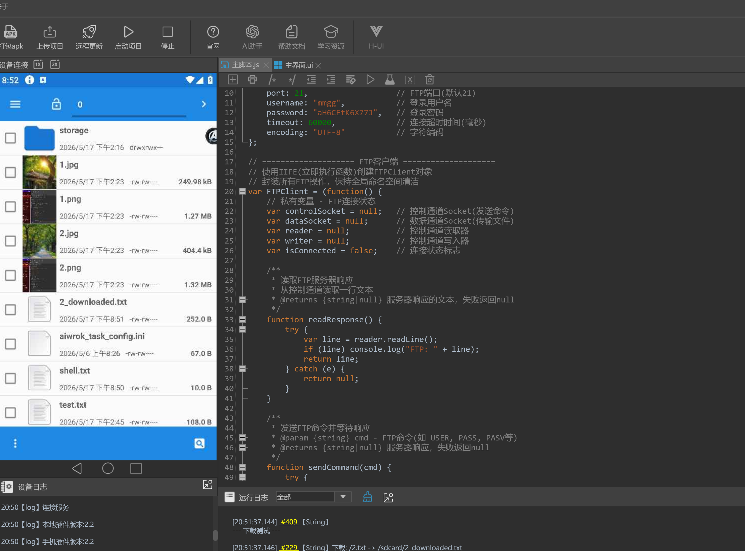Check the test.txt checkbox
The height and width of the screenshot is (551, 745).
(x=10, y=413)
